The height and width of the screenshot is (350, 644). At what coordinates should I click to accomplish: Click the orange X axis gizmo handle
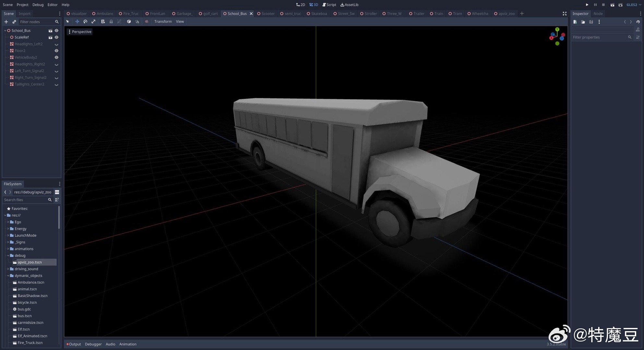click(x=551, y=38)
